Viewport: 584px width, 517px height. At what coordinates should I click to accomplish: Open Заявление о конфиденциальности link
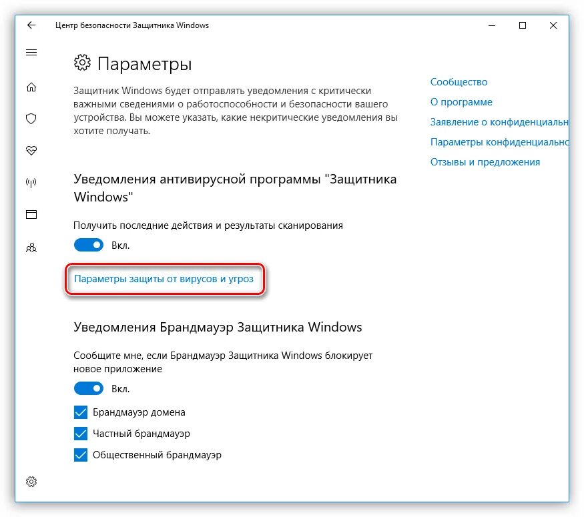pyautogui.click(x=499, y=122)
